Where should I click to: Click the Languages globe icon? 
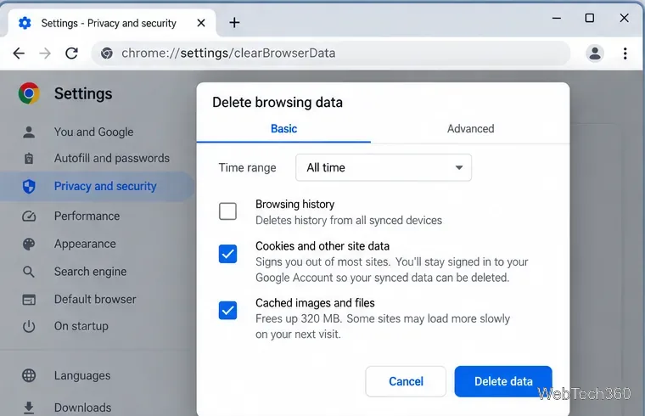click(x=29, y=375)
